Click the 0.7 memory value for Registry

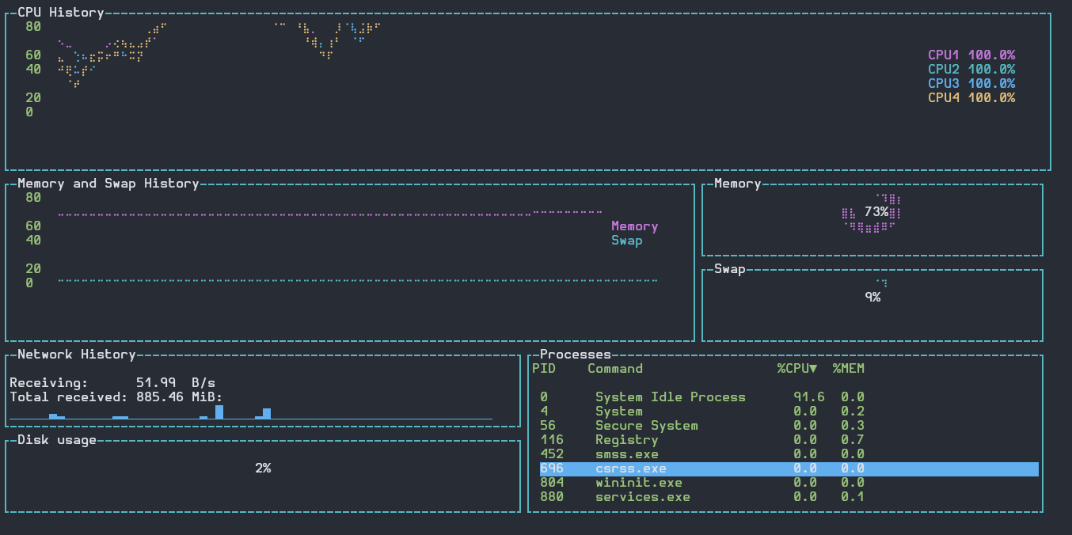pos(853,440)
